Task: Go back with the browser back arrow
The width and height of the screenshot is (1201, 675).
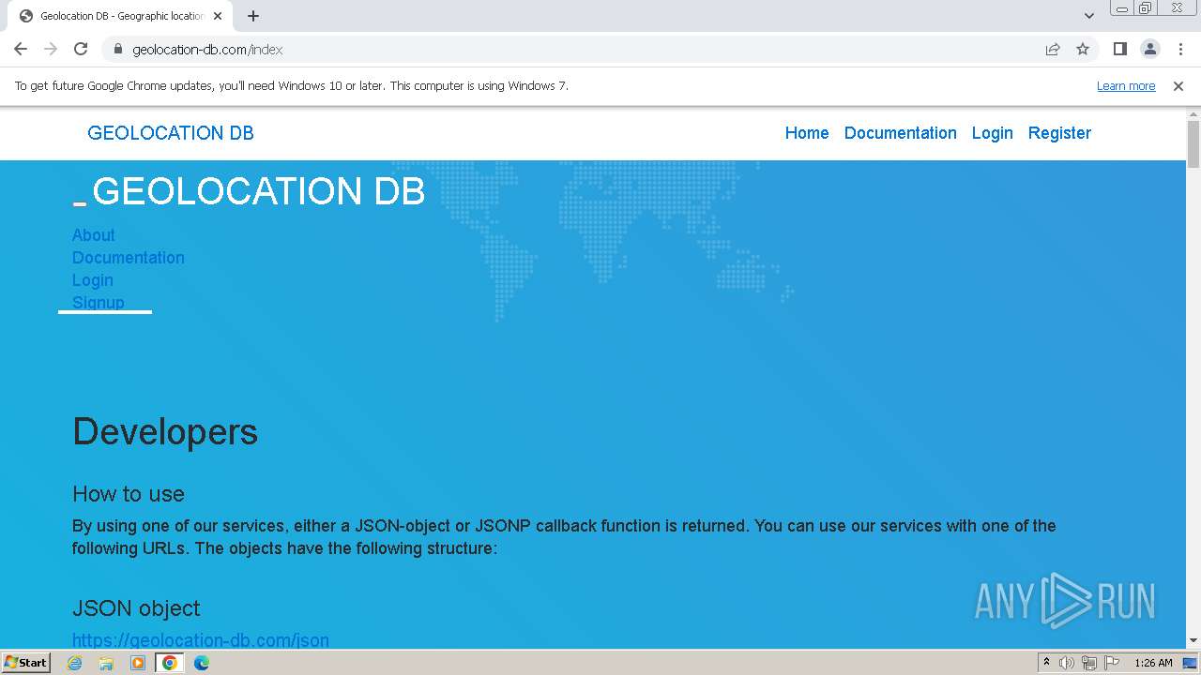Action: point(21,49)
